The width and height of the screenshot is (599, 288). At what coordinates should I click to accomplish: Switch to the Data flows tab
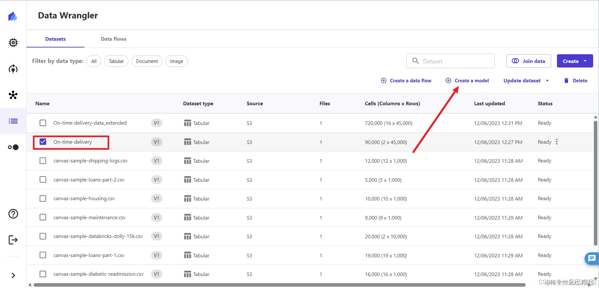pyautogui.click(x=114, y=39)
